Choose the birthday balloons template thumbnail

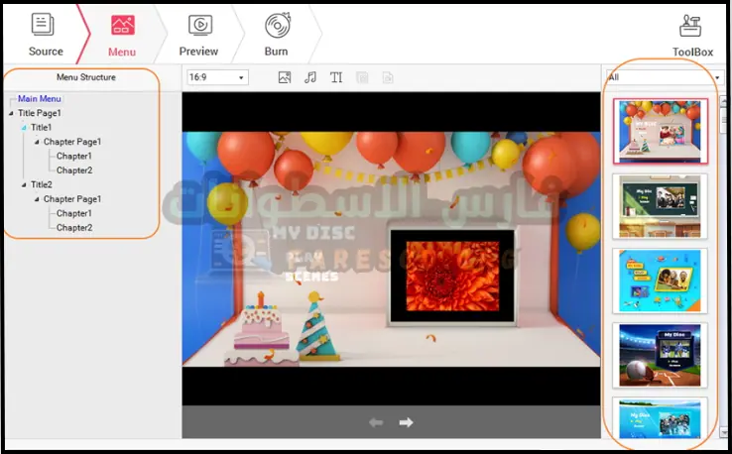pyautogui.click(x=661, y=130)
